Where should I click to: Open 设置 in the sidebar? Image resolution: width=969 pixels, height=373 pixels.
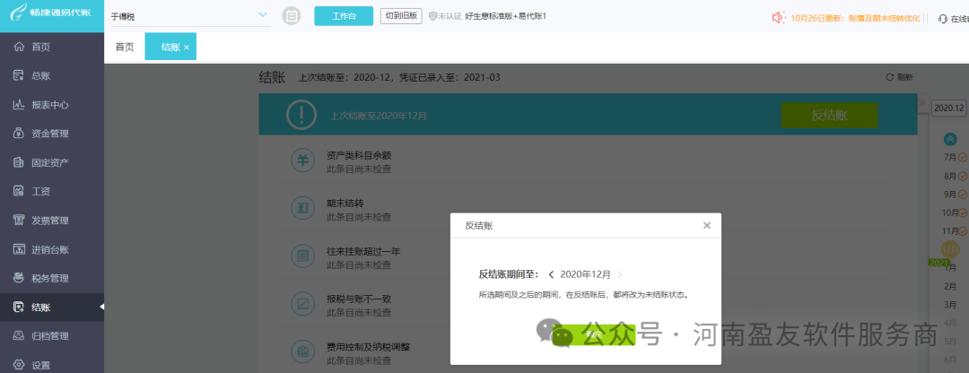(x=52, y=364)
